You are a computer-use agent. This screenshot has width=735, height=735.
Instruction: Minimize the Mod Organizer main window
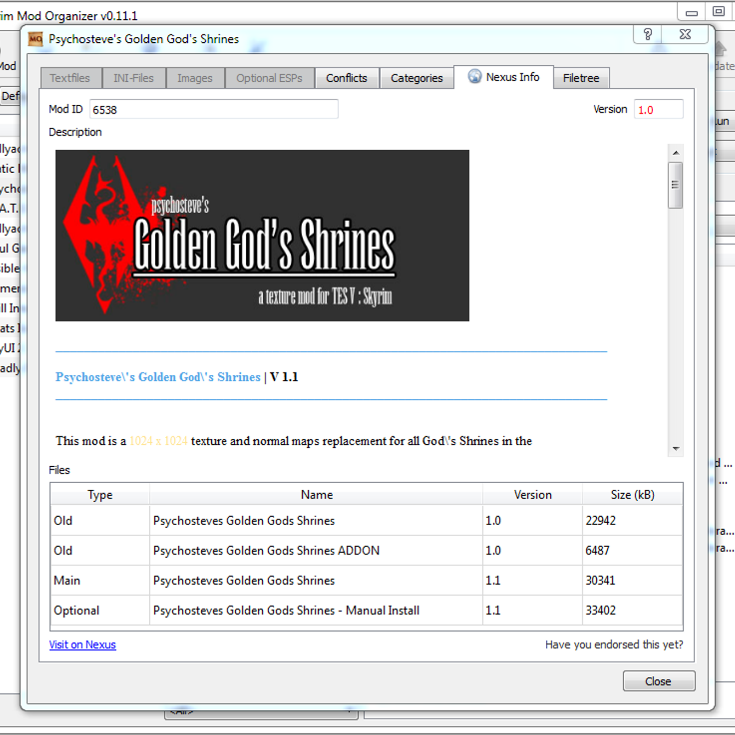[x=691, y=12]
